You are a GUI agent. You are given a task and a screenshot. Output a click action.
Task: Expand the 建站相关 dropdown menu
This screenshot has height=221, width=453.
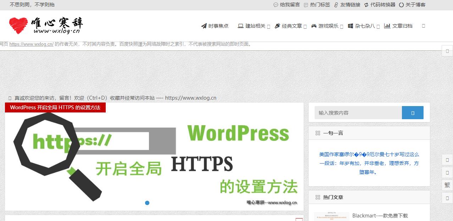click(x=254, y=26)
